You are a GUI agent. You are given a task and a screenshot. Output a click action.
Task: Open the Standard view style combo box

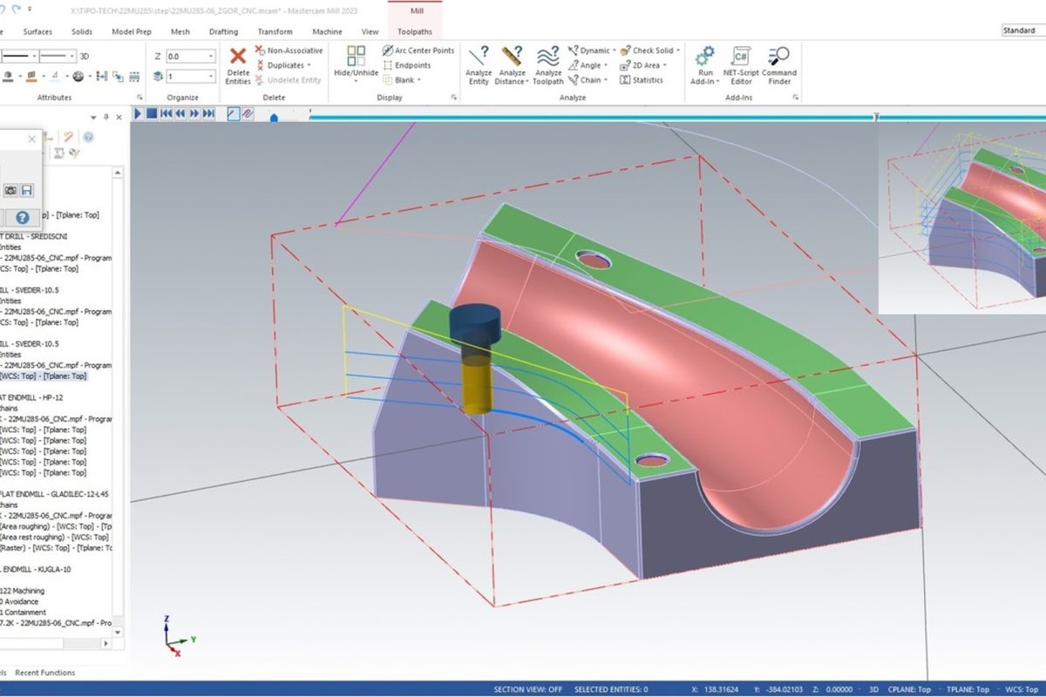(1022, 30)
